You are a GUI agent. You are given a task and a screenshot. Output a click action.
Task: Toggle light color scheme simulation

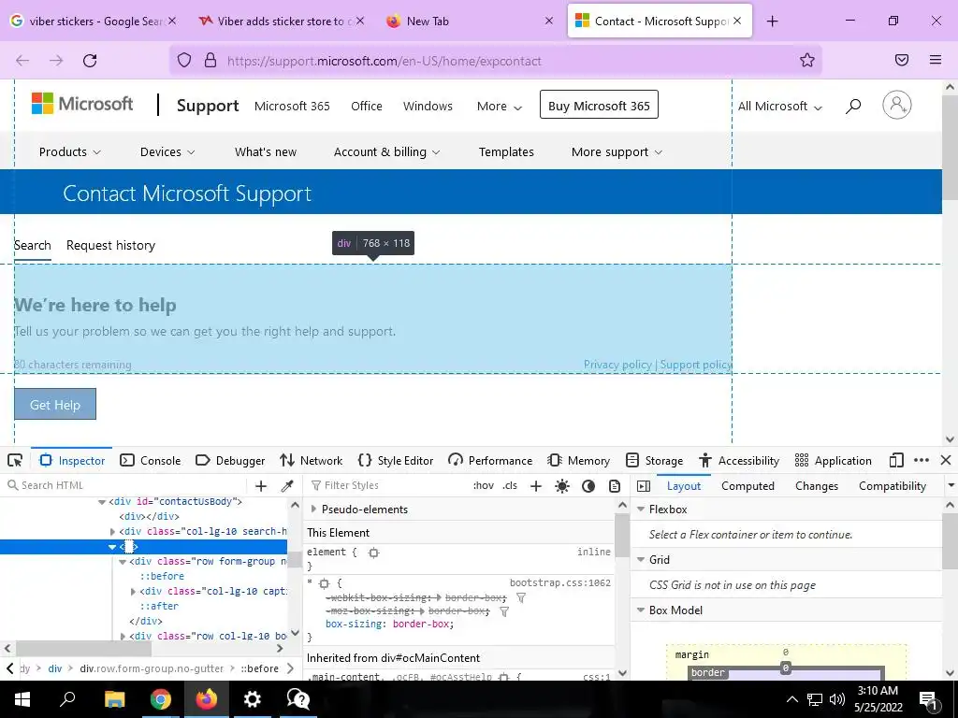pyautogui.click(x=562, y=486)
